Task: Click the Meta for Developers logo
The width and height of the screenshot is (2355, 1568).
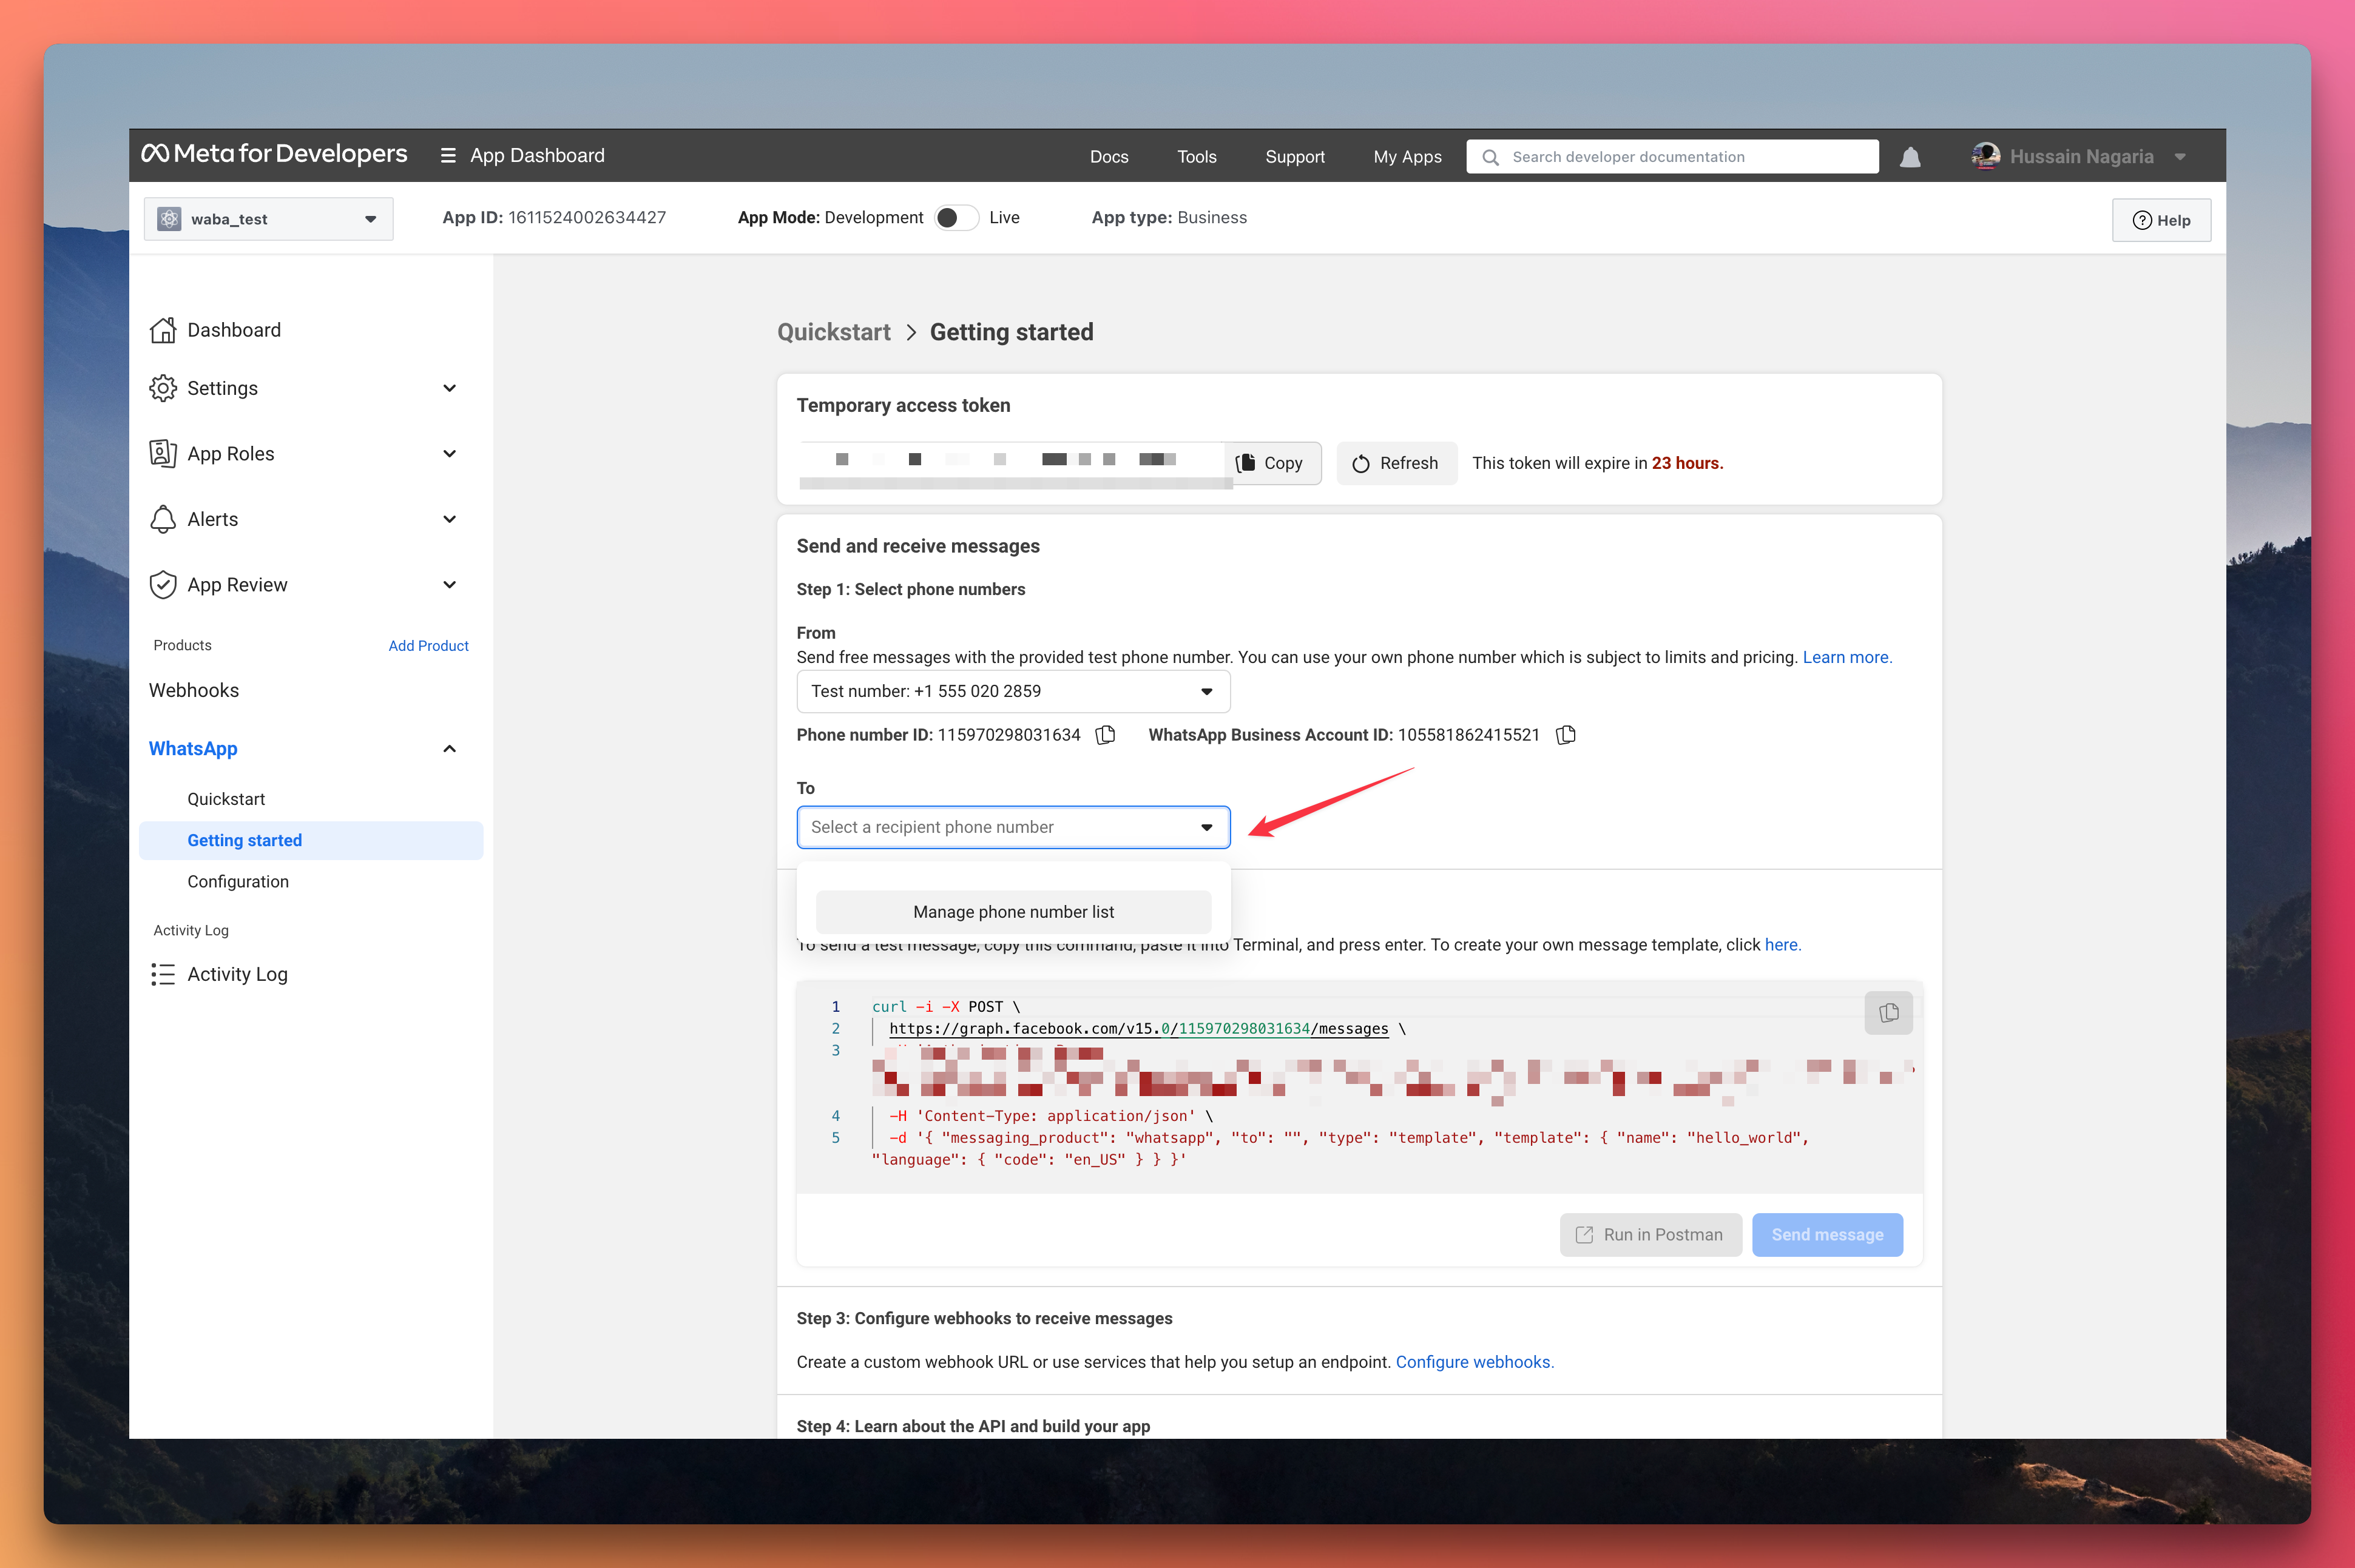Action: click(x=274, y=154)
